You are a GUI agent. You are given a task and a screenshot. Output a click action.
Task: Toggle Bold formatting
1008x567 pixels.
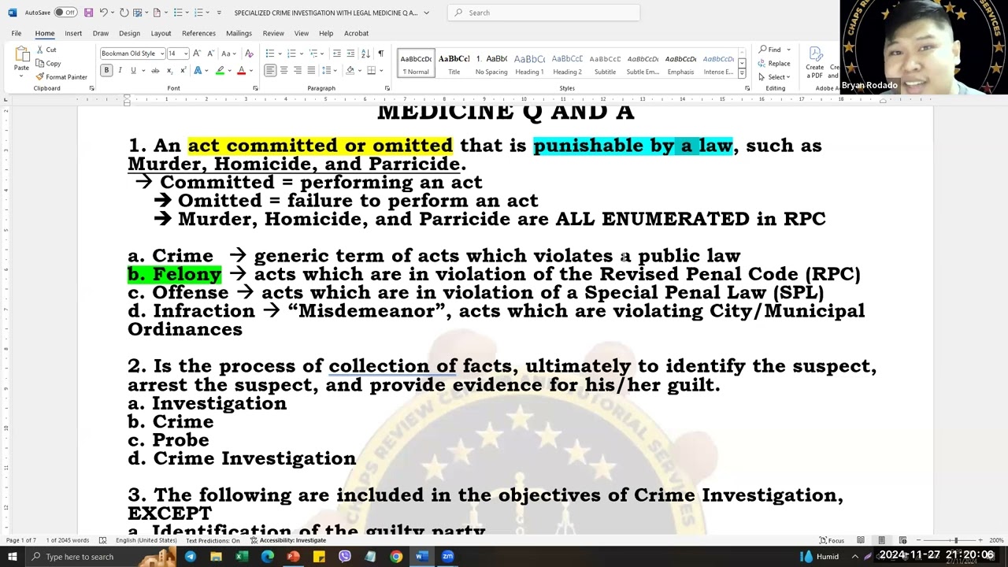(106, 71)
